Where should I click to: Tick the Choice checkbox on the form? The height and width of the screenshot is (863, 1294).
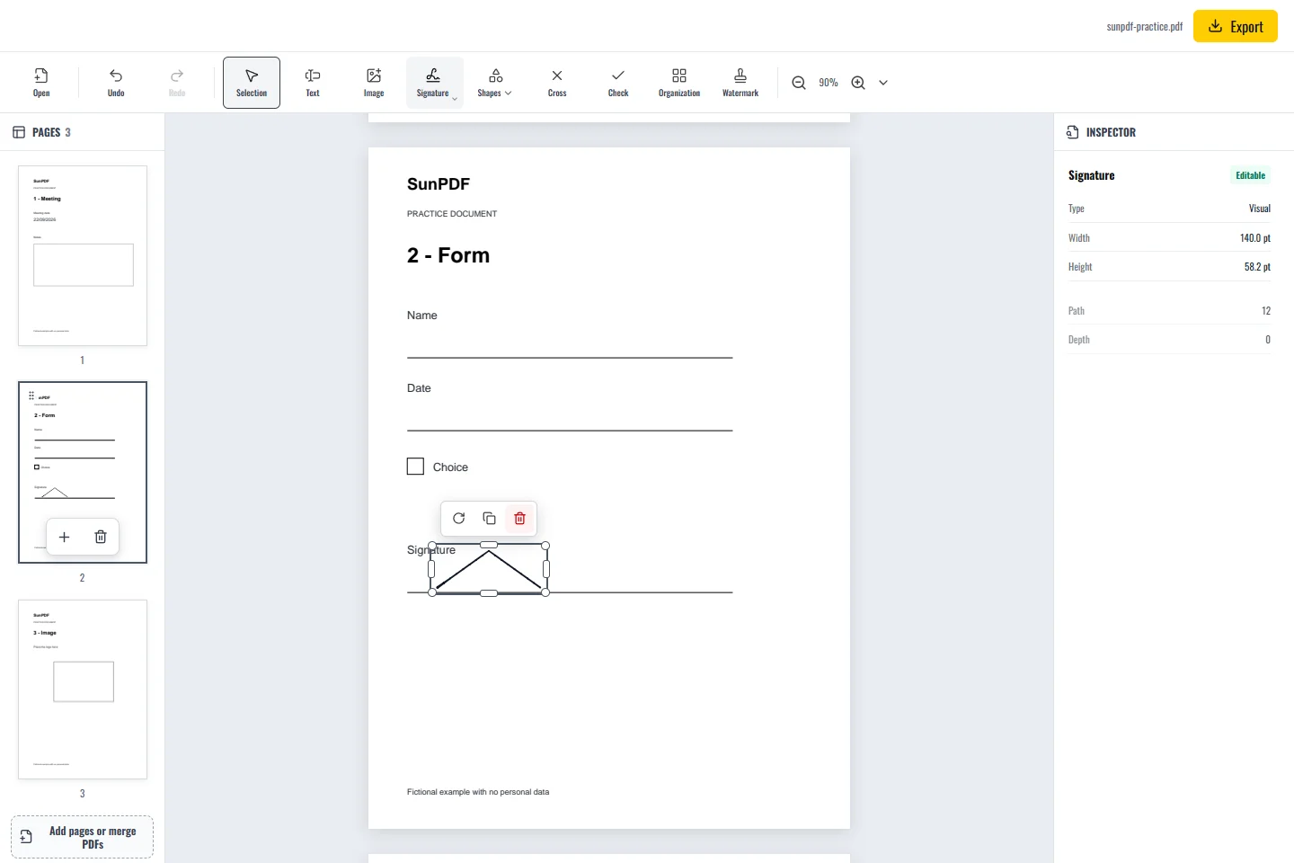(415, 467)
